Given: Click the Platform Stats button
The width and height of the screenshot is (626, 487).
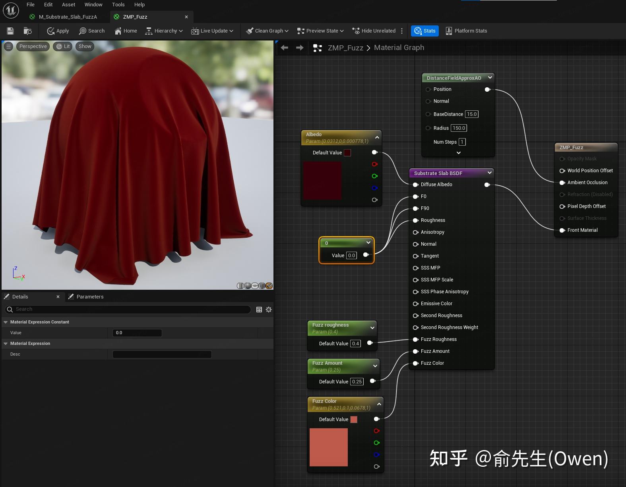Looking at the screenshot, I should pyautogui.click(x=466, y=31).
